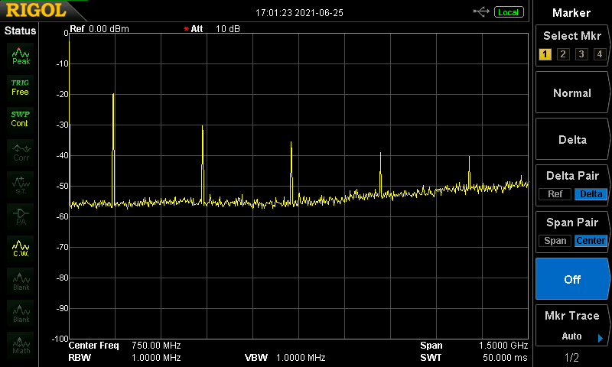The height and width of the screenshot is (367, 612).
Task: Click the Peak detector status icon
Action: [x=21, y=55]
